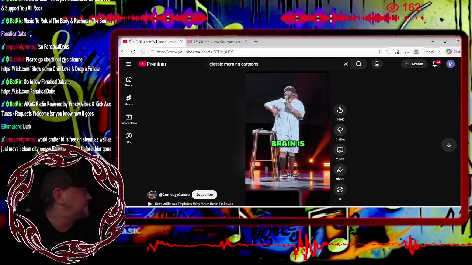The height and width of the screenshot is (265, 472).
Task: Open browser profile icon
Action: click(x=416, y=52)
